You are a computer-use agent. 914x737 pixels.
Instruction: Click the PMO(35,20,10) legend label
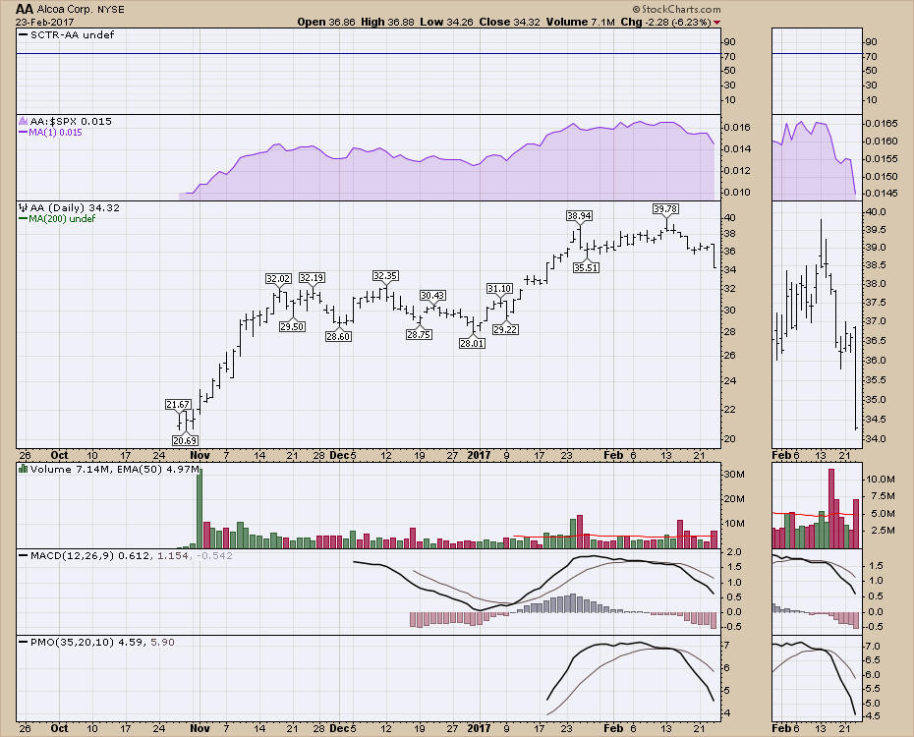coord(73,642)
